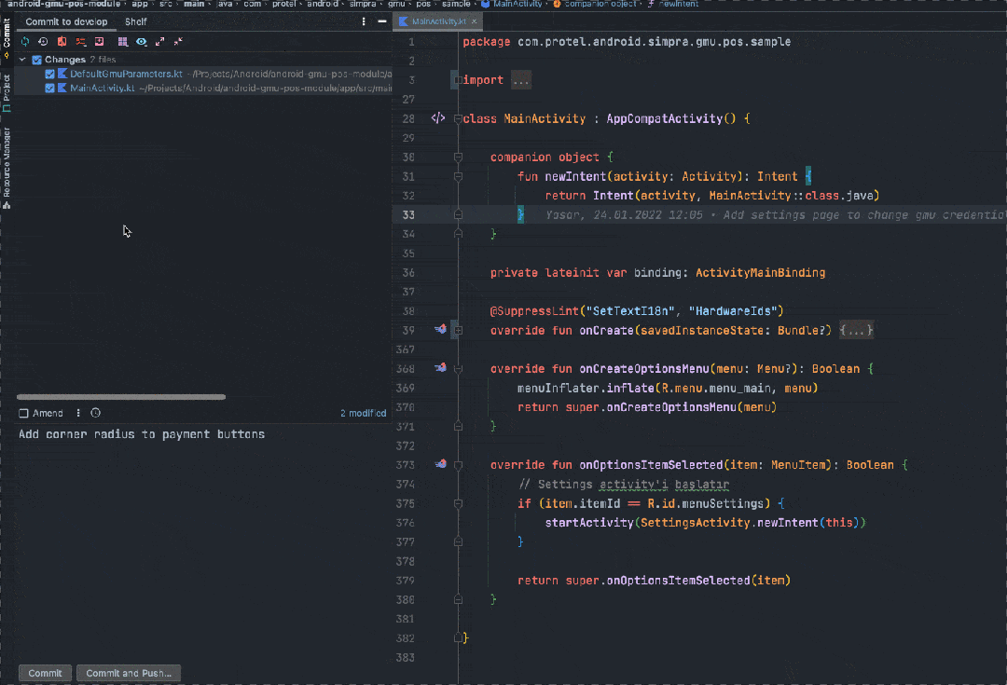Viewport: 1007px width, 685px height.
Task: Switch to the Shelf tab
Action: pos(135,21)
